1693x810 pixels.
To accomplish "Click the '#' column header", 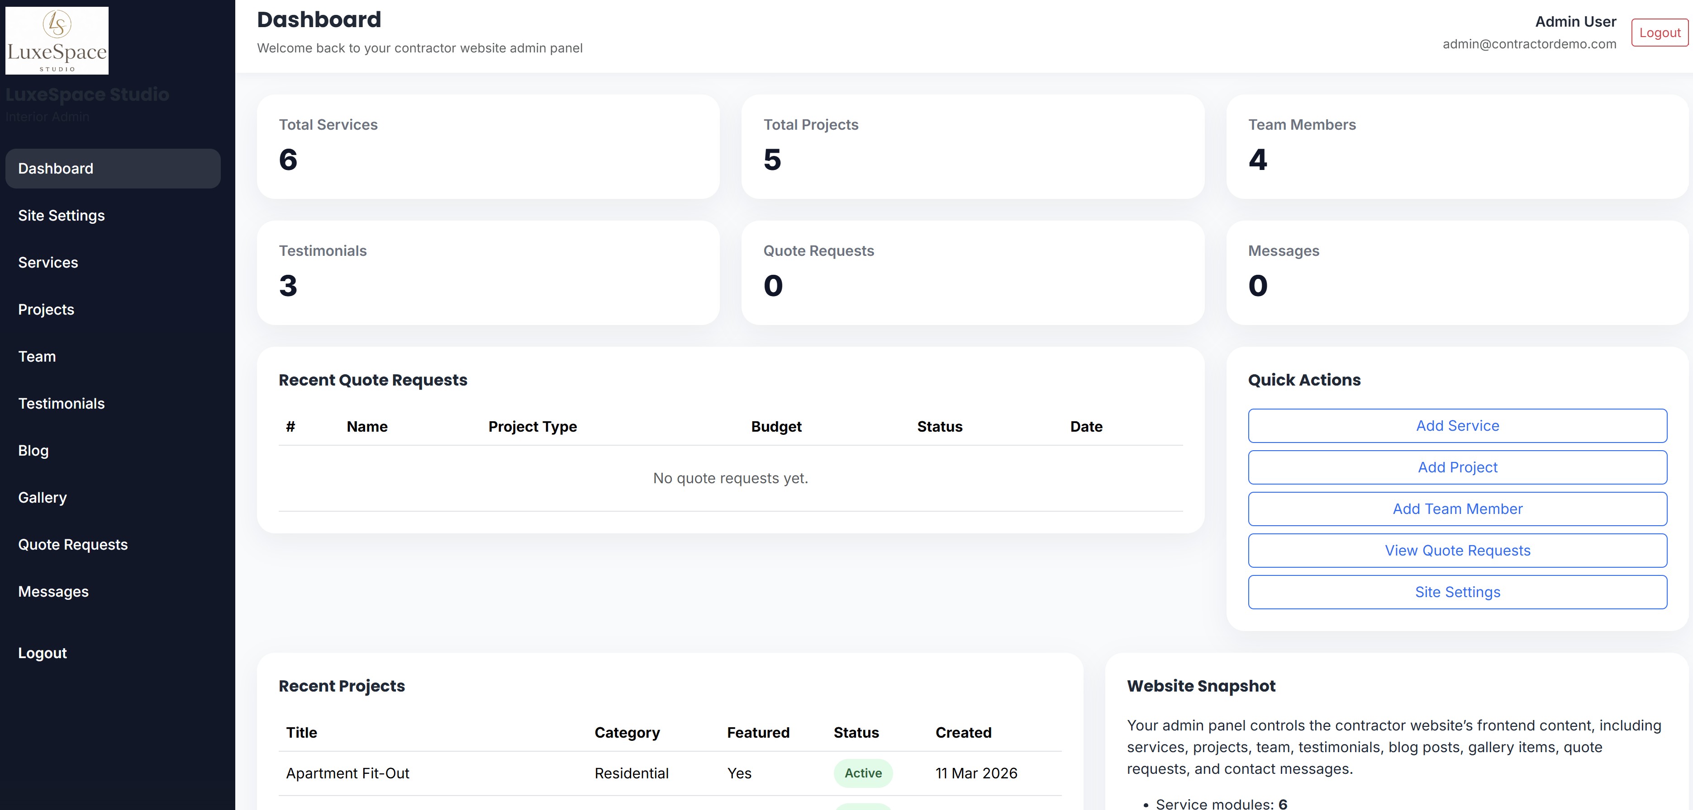I will (x=290, y=427).
